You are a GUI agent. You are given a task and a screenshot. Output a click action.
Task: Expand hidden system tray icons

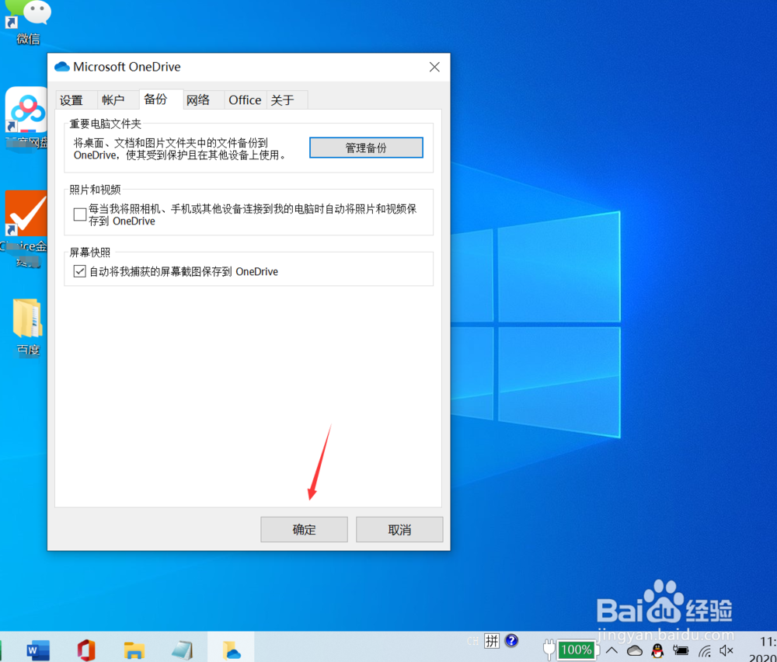pos(611,650)
